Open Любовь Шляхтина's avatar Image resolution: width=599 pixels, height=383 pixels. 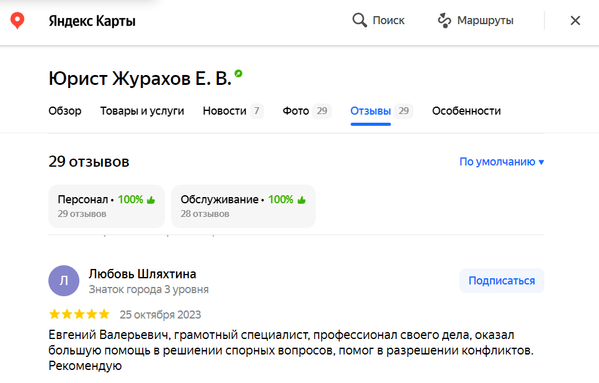click(64, 281)
